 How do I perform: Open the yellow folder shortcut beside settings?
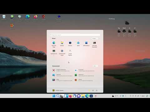point(89,91)
